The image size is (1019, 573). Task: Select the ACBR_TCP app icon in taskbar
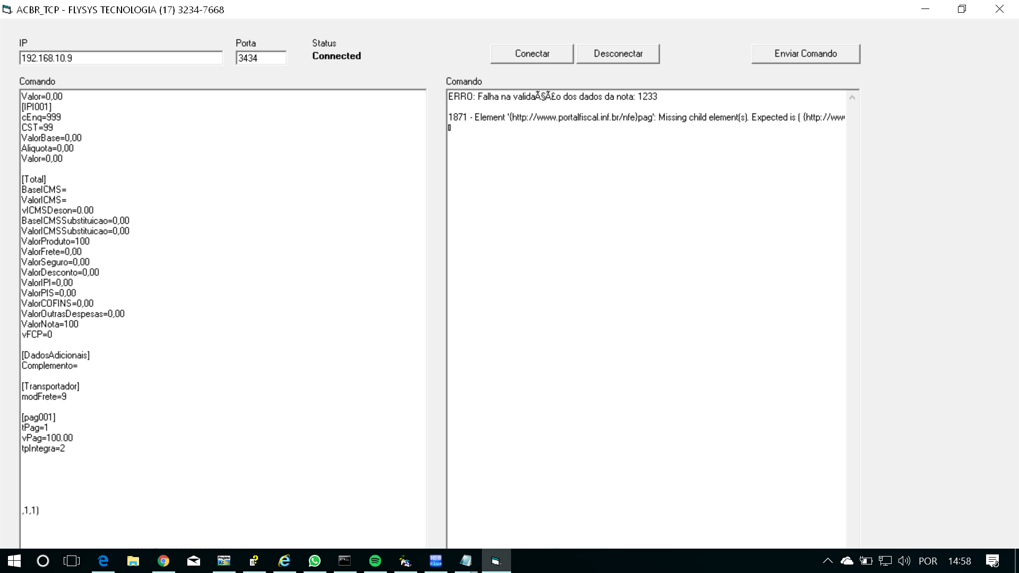(x=496, y=561)
